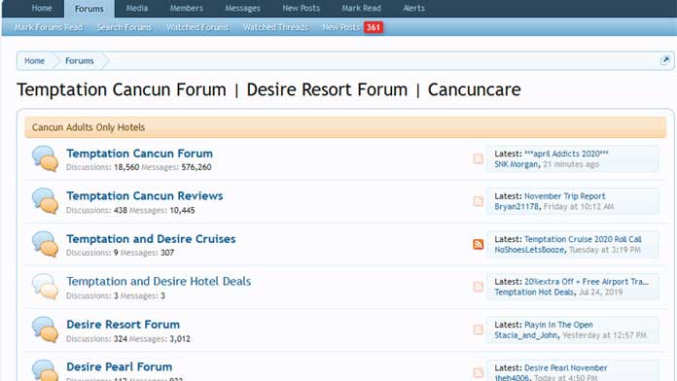The width and height of the screenshot is (677, 381).
Task: Open Desire Resort Forum
Action: click(124, 325)
